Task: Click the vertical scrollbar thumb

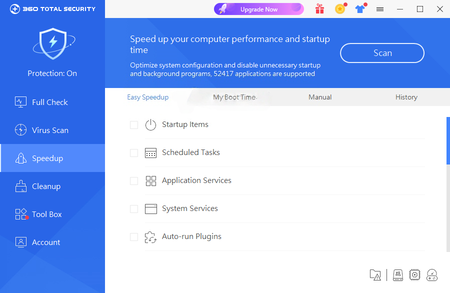Action: (x=448, y=140)
